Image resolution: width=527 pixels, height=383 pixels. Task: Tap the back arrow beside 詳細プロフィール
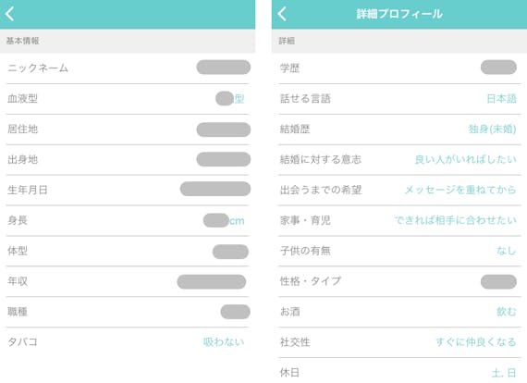click(x=282, y=14)
